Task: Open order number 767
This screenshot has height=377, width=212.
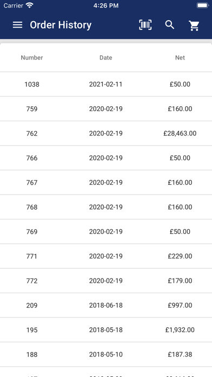Action: pos(106,183)
